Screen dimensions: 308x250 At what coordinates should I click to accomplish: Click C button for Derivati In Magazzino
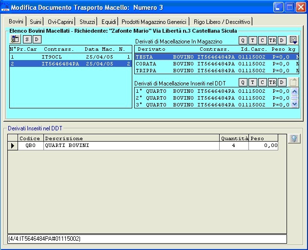(262, 41)
